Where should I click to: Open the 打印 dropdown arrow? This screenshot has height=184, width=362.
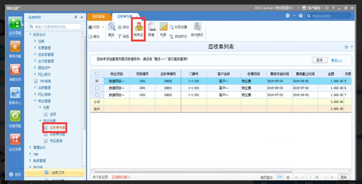coord(103,27)
